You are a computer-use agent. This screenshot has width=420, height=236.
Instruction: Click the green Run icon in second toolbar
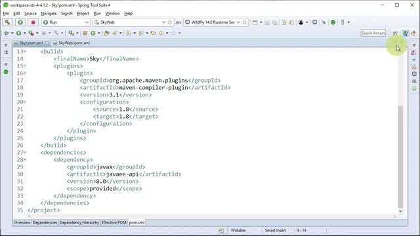tap(18, 33)
